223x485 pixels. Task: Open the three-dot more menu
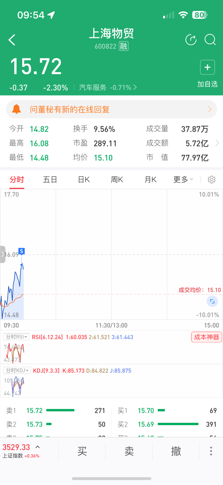211,451
